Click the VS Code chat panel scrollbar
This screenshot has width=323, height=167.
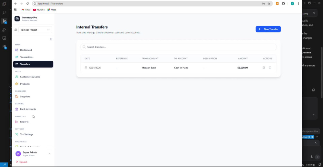[x=322, y=72]
